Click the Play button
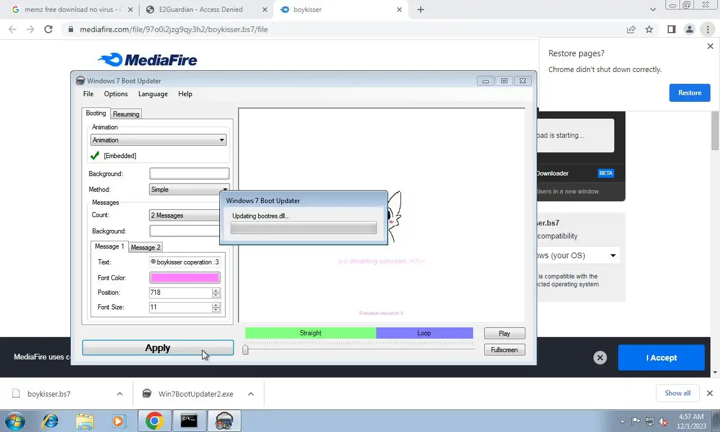 click(x=505, y=334)
